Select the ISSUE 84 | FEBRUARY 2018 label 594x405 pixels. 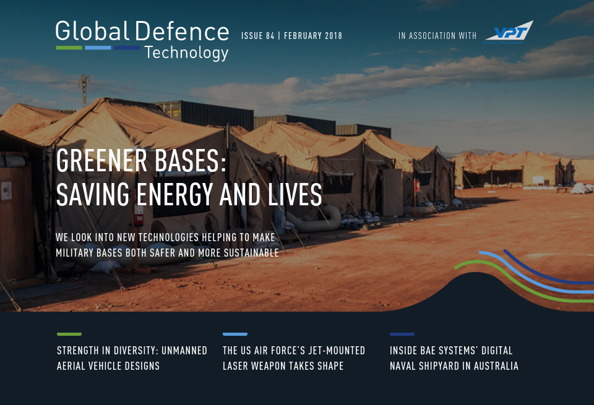point(291,36)
